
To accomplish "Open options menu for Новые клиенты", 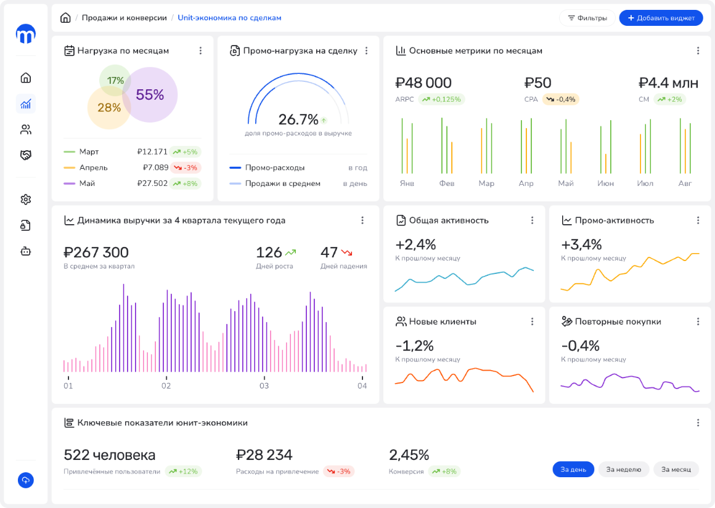I will point(532,321).
